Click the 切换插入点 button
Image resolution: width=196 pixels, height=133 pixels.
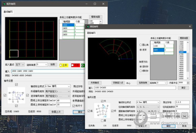coord(118,83)
